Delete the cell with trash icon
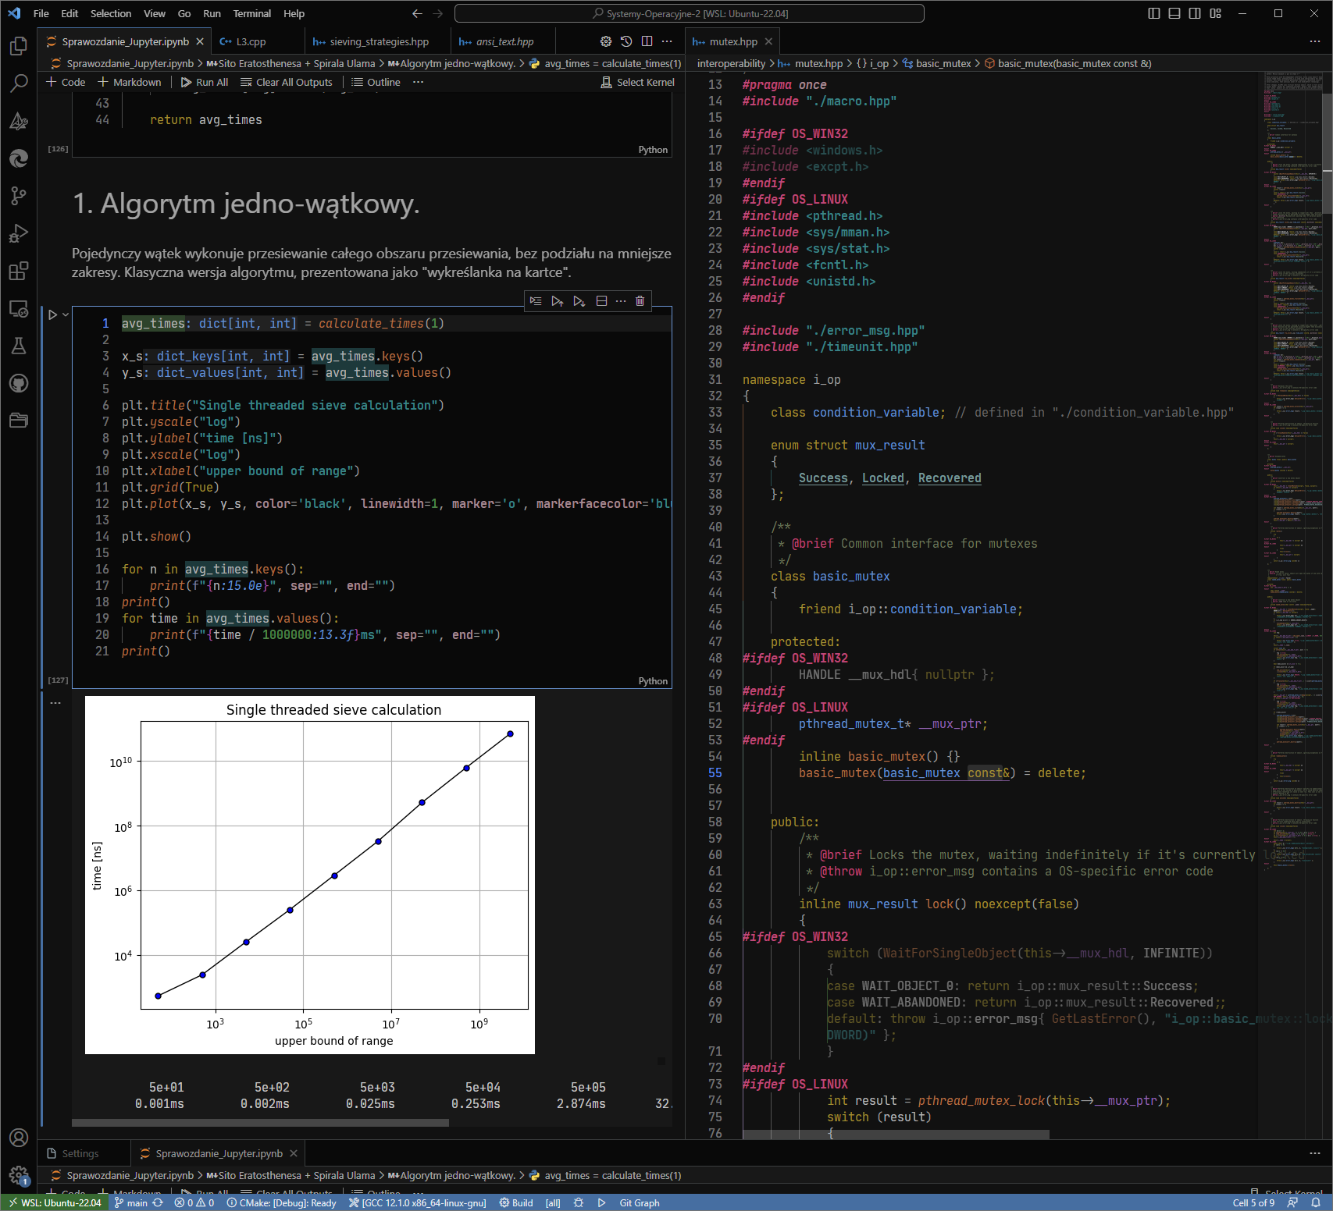 pos(640,300)
